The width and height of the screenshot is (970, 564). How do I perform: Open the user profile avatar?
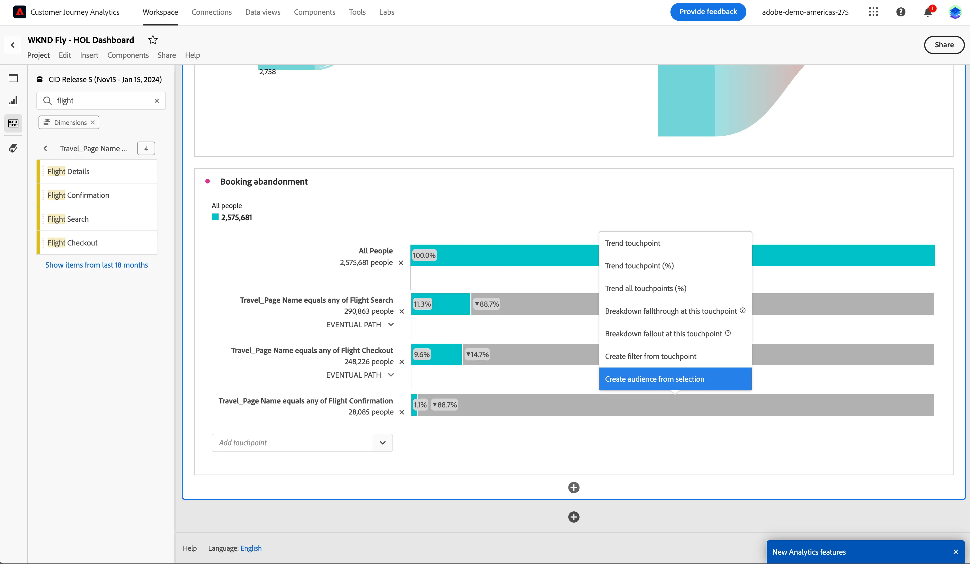955,12
